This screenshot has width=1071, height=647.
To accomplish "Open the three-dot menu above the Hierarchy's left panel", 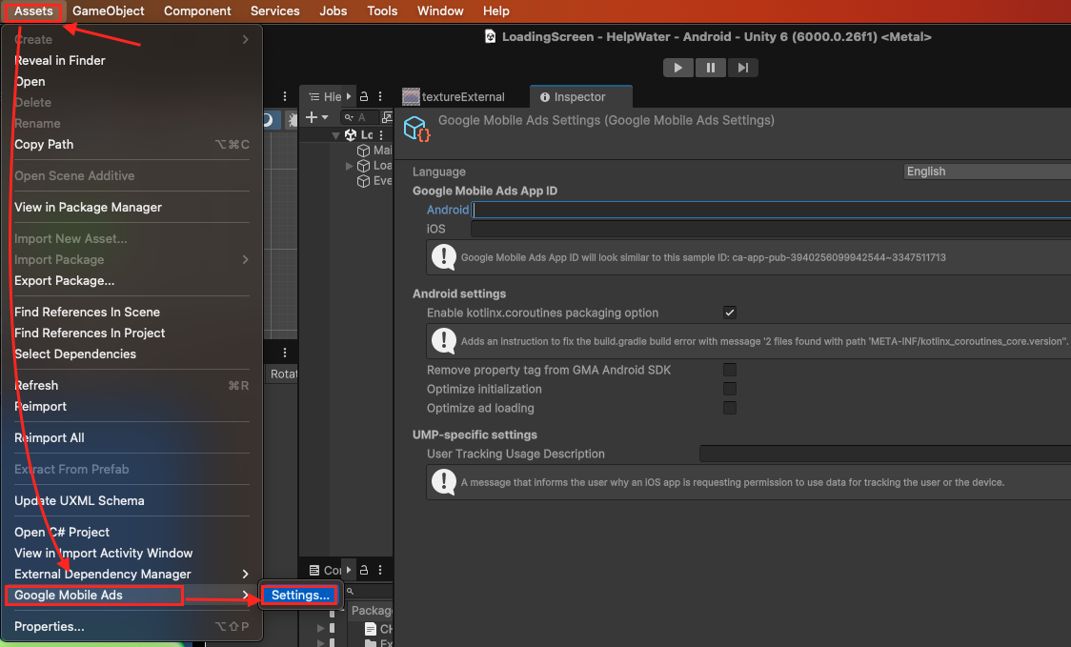I will tap(285, 96).
